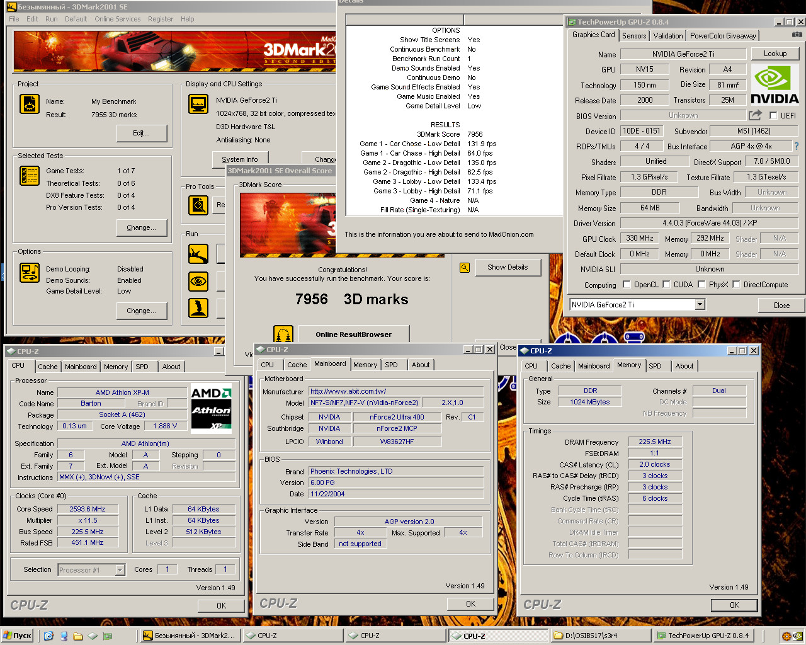Click the 3DMark Score preview image
The image size is (806, 645).
pos(288,224)
